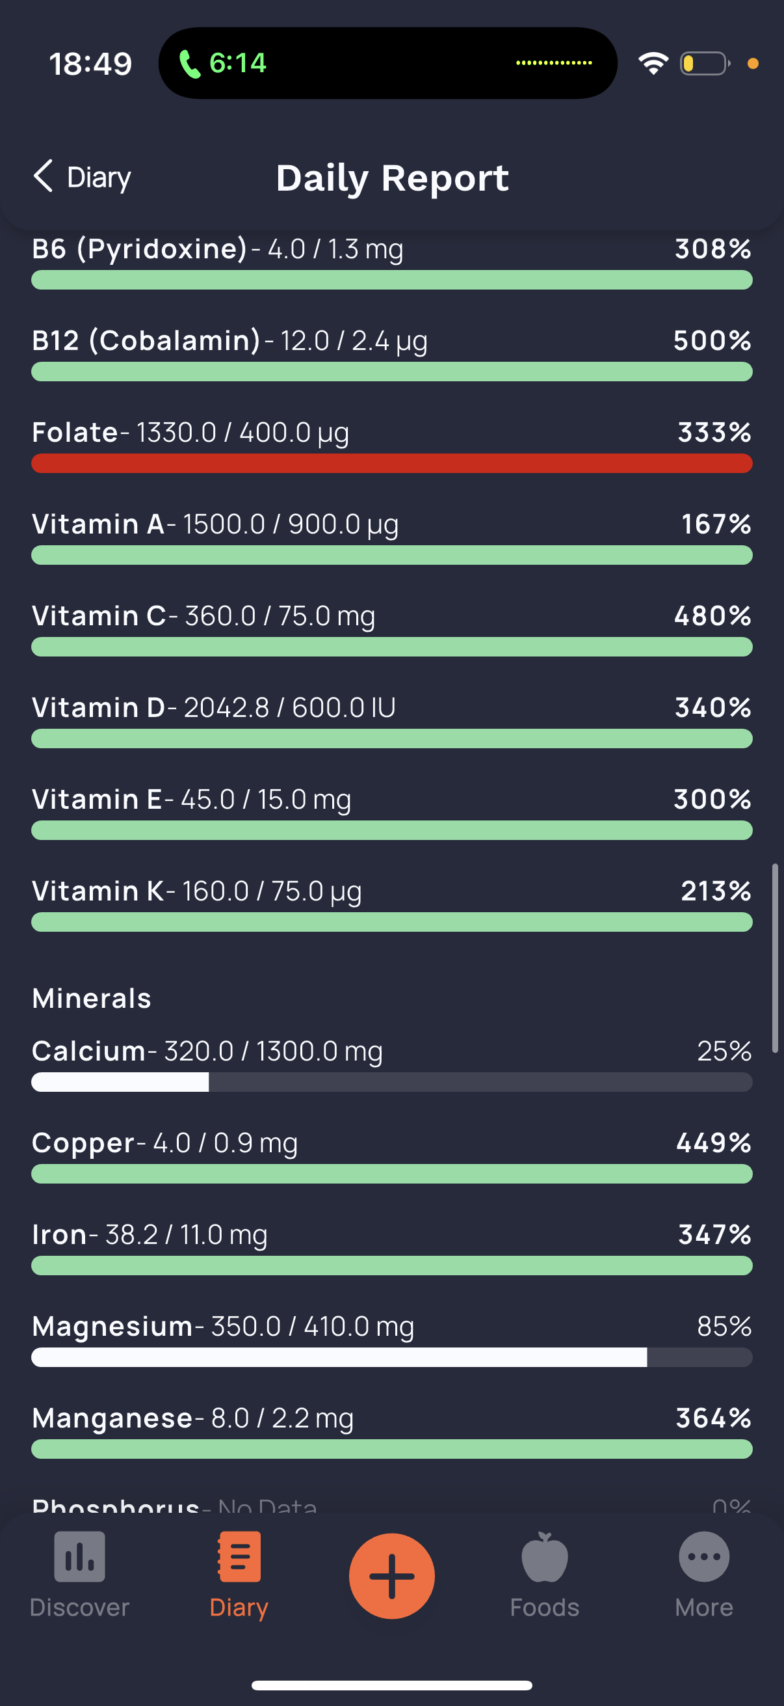
Task: Tap the More ellipsis icon
Action: click(x=704, y=1556)
